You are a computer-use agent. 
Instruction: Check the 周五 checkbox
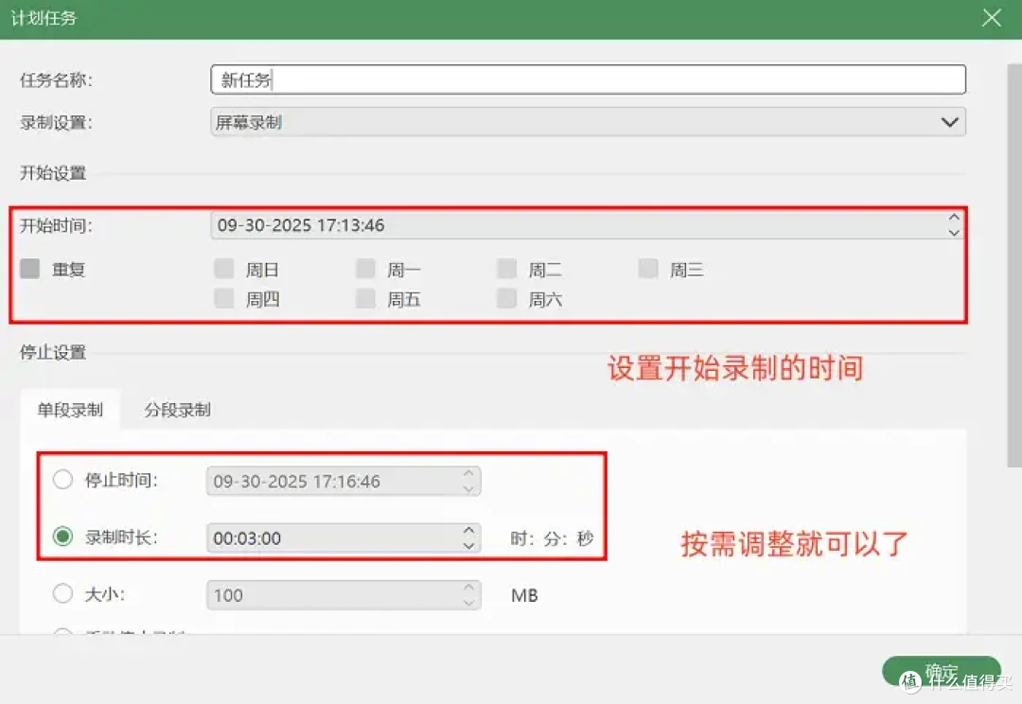click(x=365, y=299)
